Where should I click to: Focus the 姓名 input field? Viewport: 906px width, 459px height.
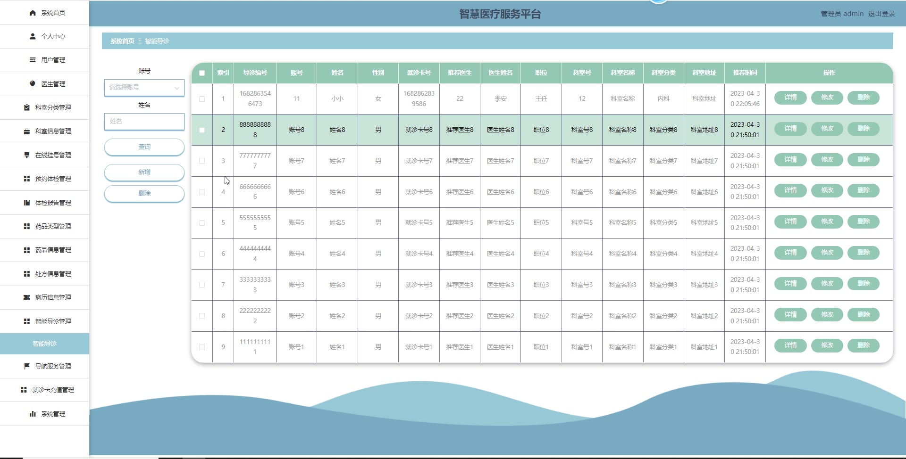[144, 122]
